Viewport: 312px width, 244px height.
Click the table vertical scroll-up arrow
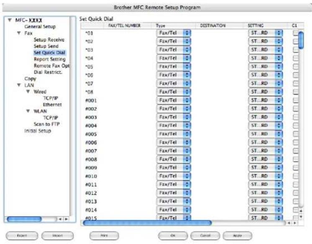[x=301, y=211]
